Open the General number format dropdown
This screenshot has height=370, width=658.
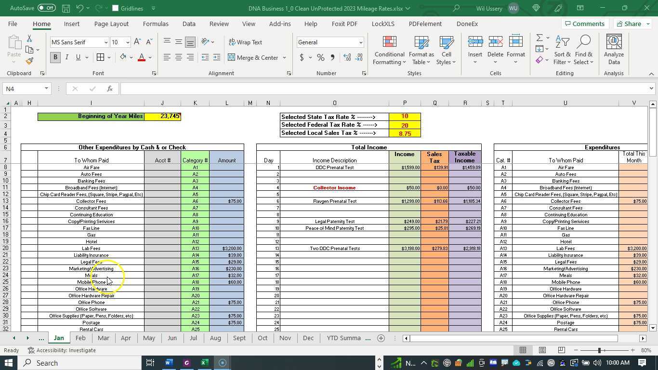[x=360, y=42]
